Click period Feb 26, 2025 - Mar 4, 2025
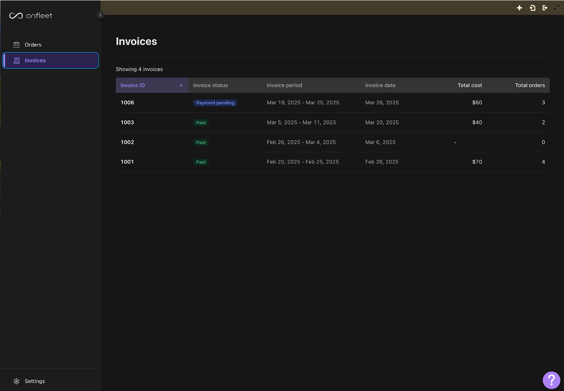 (x=301, y=142)
